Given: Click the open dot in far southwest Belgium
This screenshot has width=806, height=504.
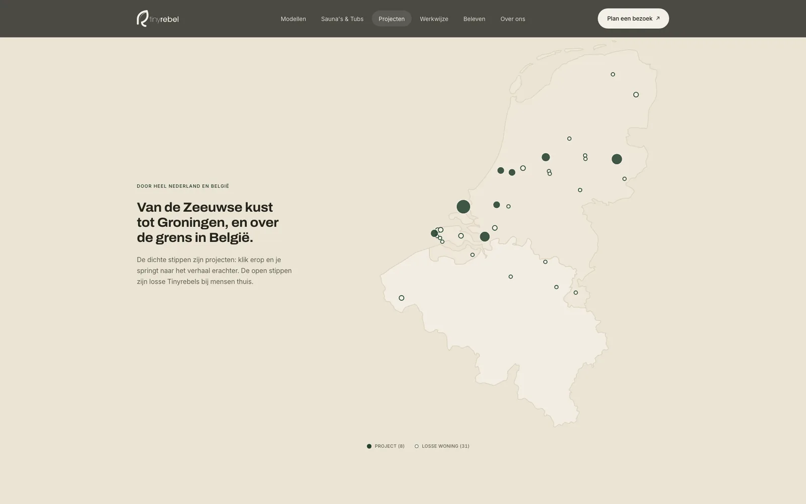Looking at the screenshot, I should click(401, 298).
